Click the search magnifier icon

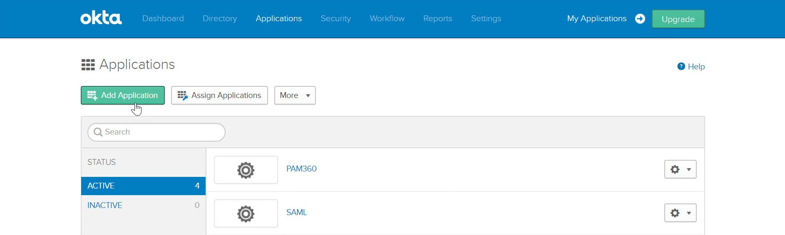point(98,132)
